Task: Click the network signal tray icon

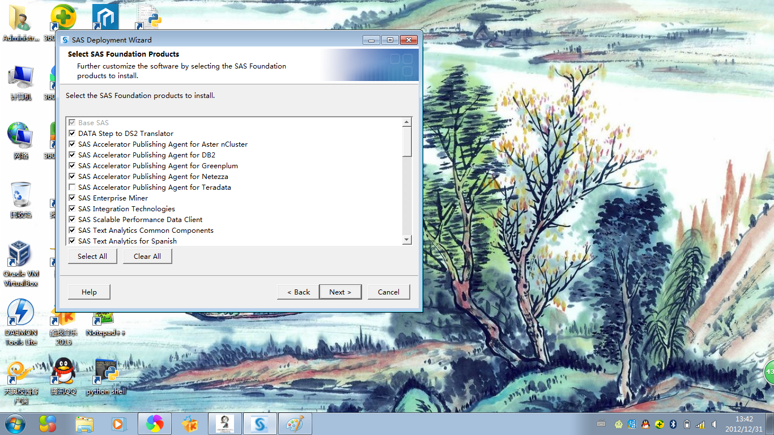Action: coord(700,424)
